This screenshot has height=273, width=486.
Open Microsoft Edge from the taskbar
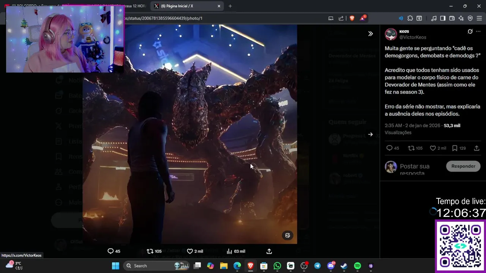pos(237,266)
